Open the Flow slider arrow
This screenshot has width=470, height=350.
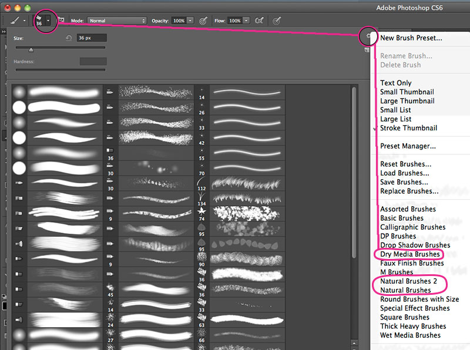tap(246, 21)
